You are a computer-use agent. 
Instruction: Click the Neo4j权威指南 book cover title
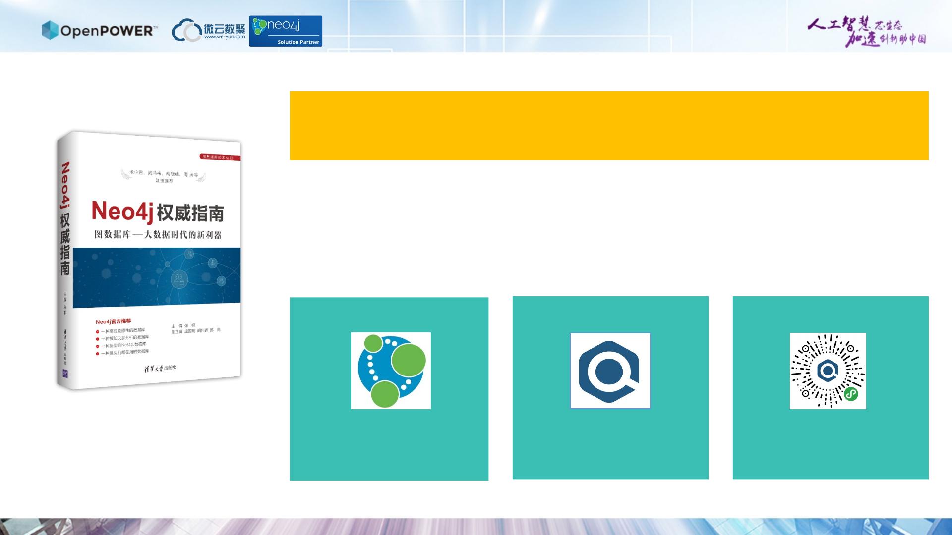(158, 212)
